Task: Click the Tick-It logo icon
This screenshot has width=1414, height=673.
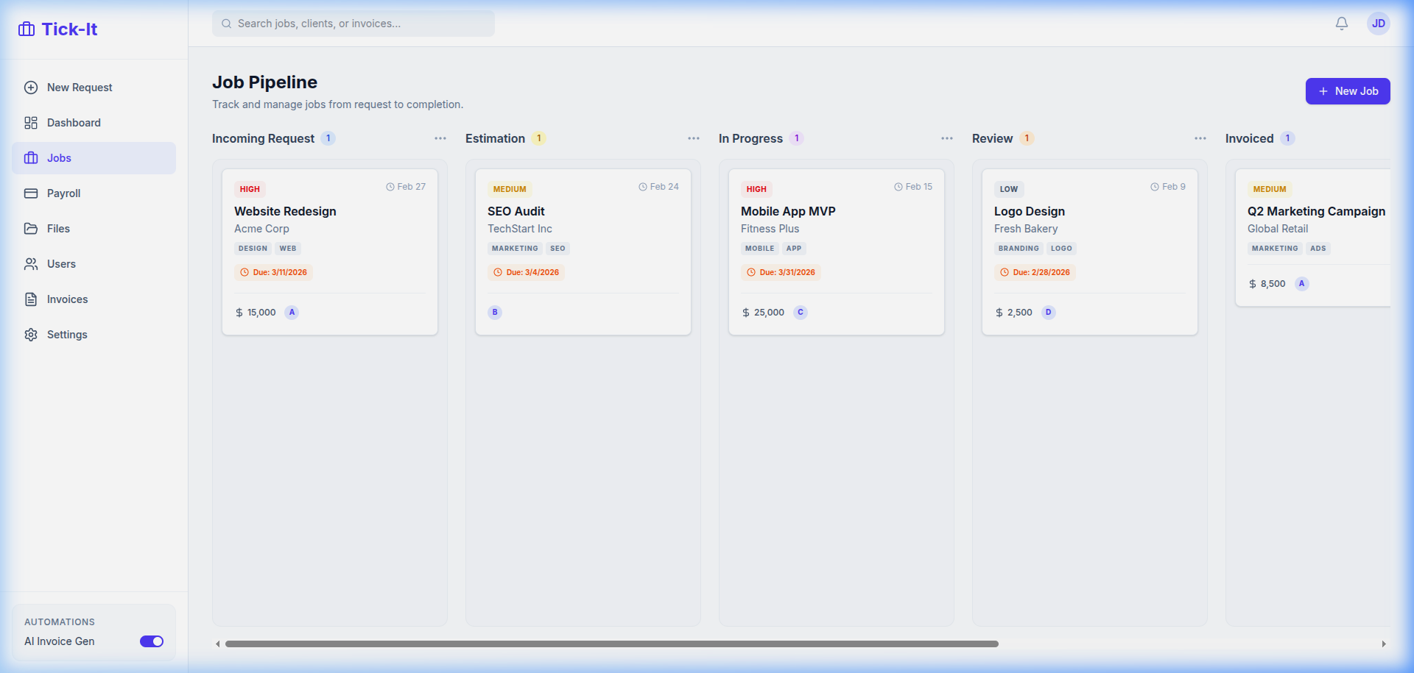Action: click(27, 29)
